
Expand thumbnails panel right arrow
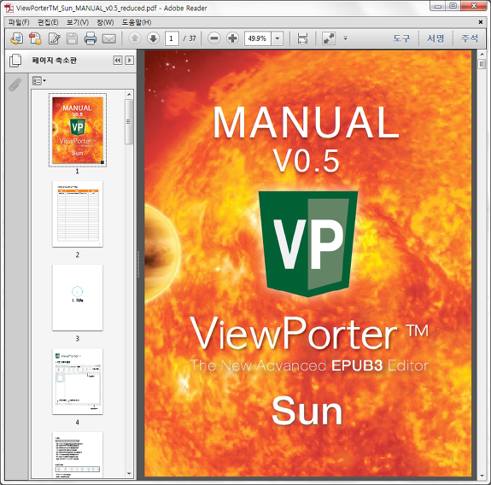pos(129,60)
